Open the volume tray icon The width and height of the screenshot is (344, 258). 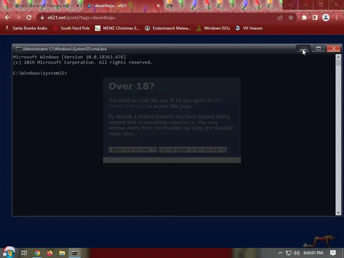pos(296,253)
